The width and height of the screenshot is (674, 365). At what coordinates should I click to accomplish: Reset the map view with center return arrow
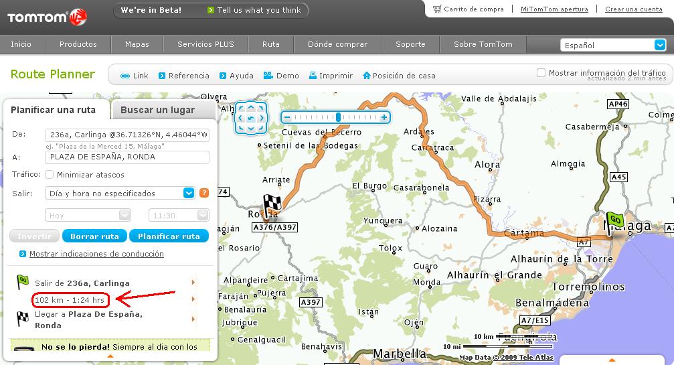coord(251,118)
